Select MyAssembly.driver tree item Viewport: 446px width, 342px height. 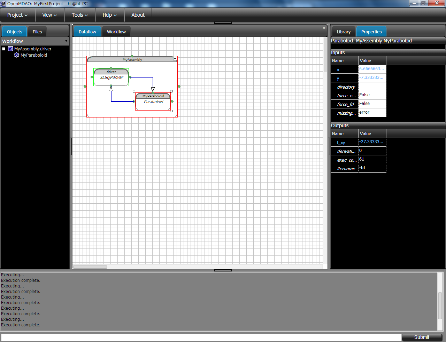[33, 49]
